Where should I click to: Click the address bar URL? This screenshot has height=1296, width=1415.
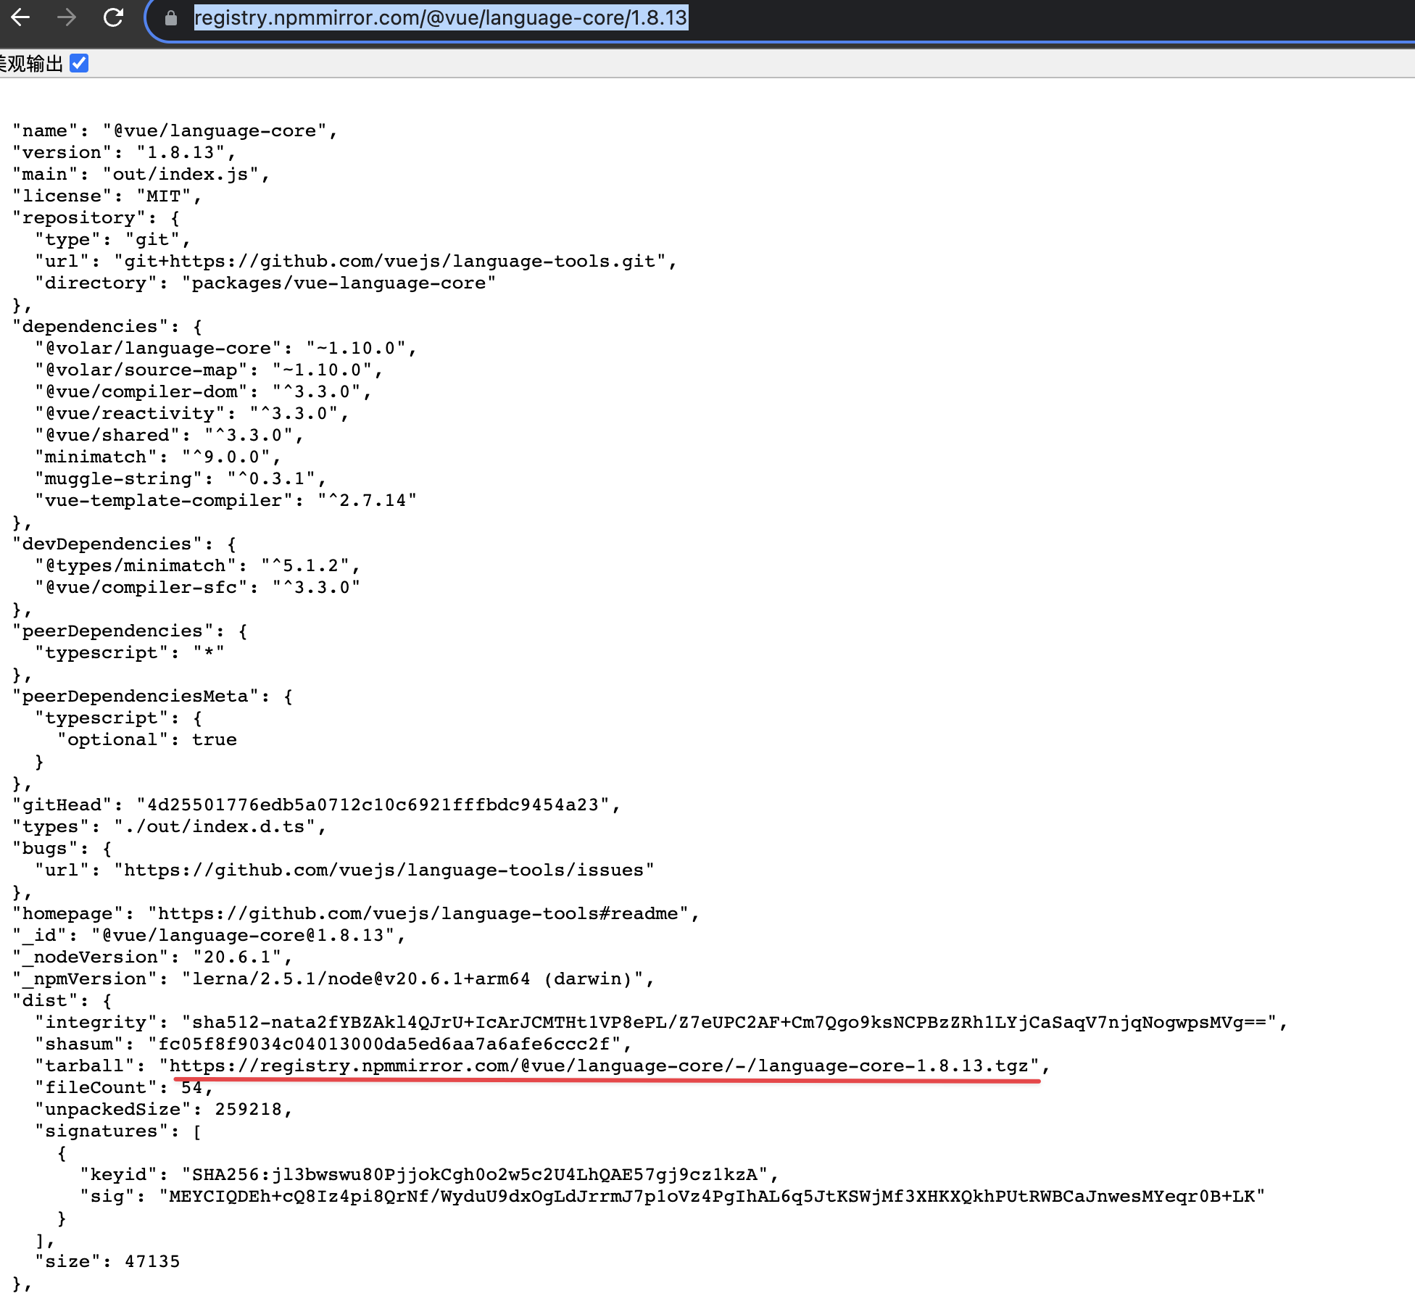pyautogui.click(x=441, y=17)
